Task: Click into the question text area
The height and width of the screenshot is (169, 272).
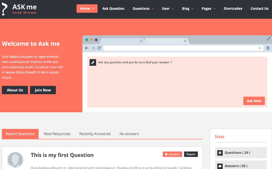Action: point(177,82)
